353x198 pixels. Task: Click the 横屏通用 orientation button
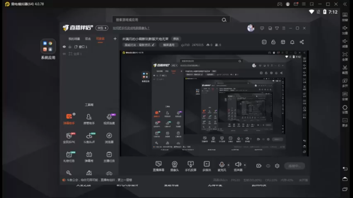click(169, 45)
